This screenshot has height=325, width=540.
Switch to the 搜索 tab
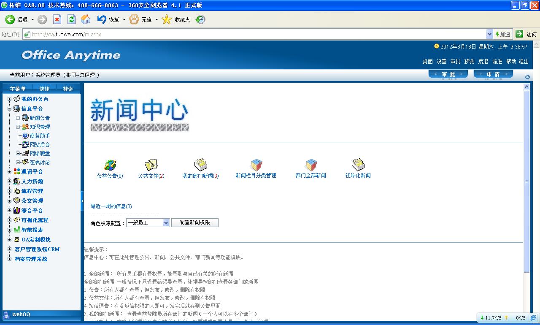click(68, 89)
